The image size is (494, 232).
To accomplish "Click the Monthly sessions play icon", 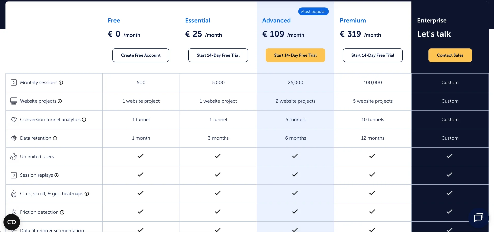I will (x=13, y=82).
